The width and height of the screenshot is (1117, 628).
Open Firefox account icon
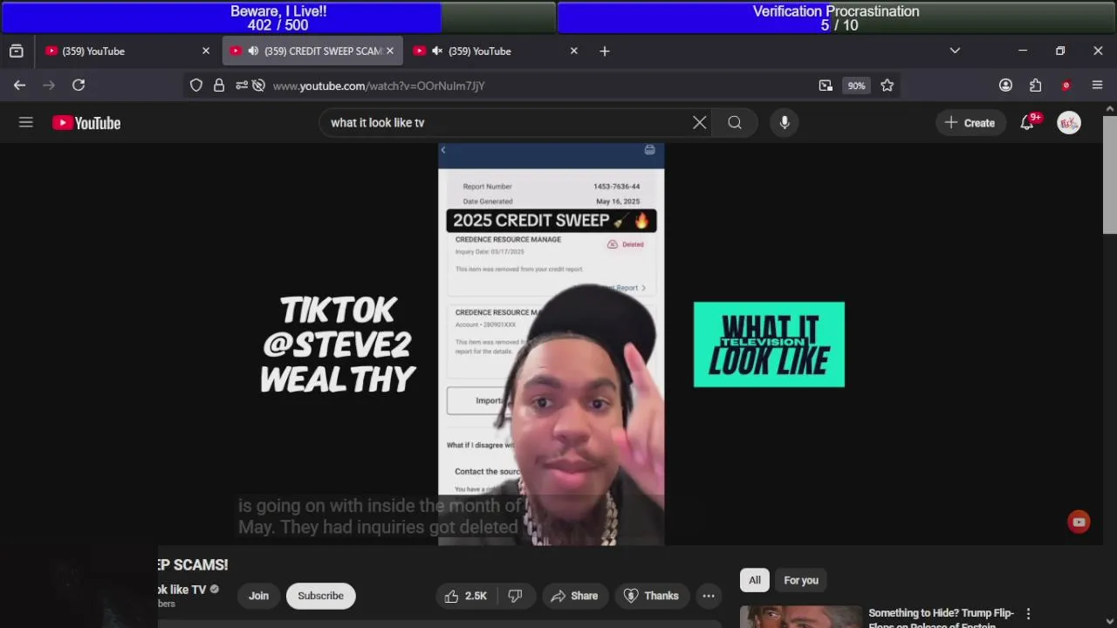pyautogui.click(x=1005, y=85)
